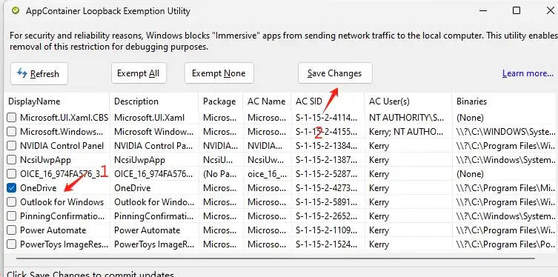Viewport: 558px width, 277px height.
Task: Enable exemption for Outlook for Windows
Action: click(12, 202)
